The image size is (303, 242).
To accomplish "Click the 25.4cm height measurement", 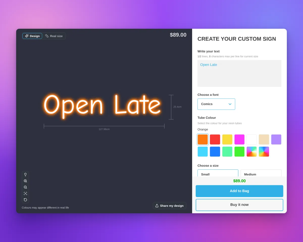I will click(x=177, y=107).
